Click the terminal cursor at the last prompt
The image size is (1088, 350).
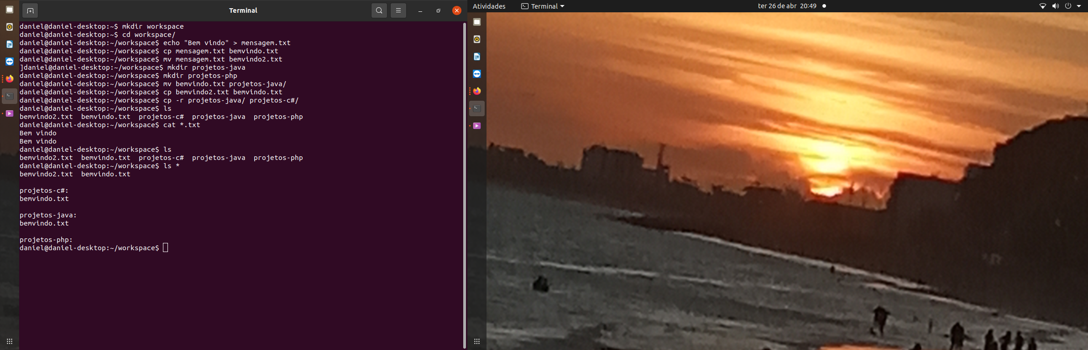coord(166,247)
